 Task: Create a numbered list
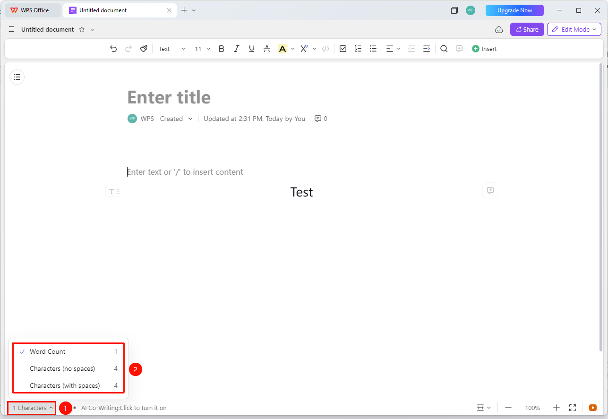358,49
